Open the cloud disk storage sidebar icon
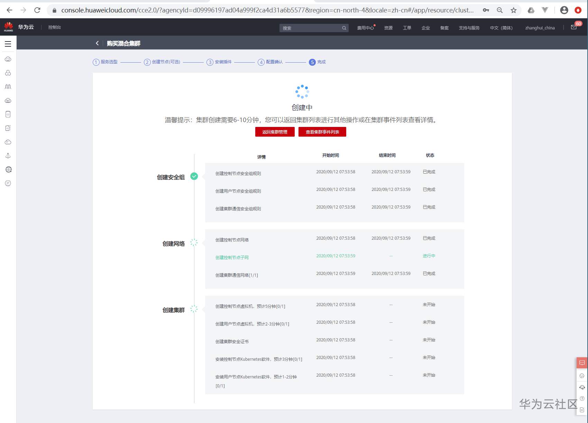 (8, 101)
